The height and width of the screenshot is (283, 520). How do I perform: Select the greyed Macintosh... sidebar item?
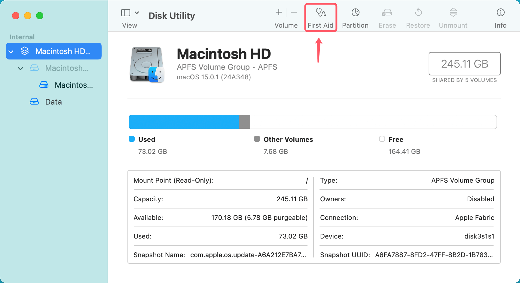[x=67, y=68]
